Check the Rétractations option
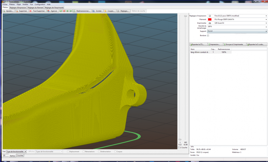 (84, 152)
